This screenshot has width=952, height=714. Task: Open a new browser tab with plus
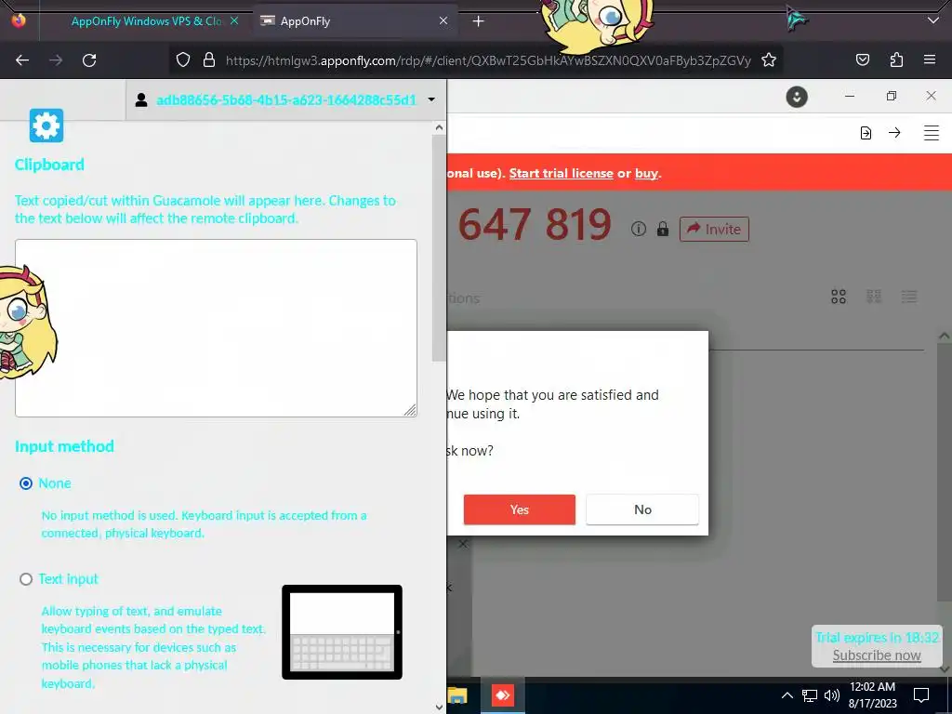[x=479, y=21]
